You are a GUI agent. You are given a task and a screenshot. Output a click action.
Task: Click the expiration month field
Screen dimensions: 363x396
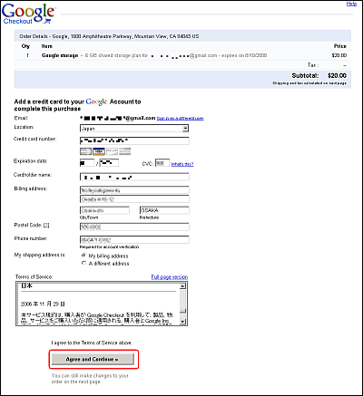[x=87, y=163]
